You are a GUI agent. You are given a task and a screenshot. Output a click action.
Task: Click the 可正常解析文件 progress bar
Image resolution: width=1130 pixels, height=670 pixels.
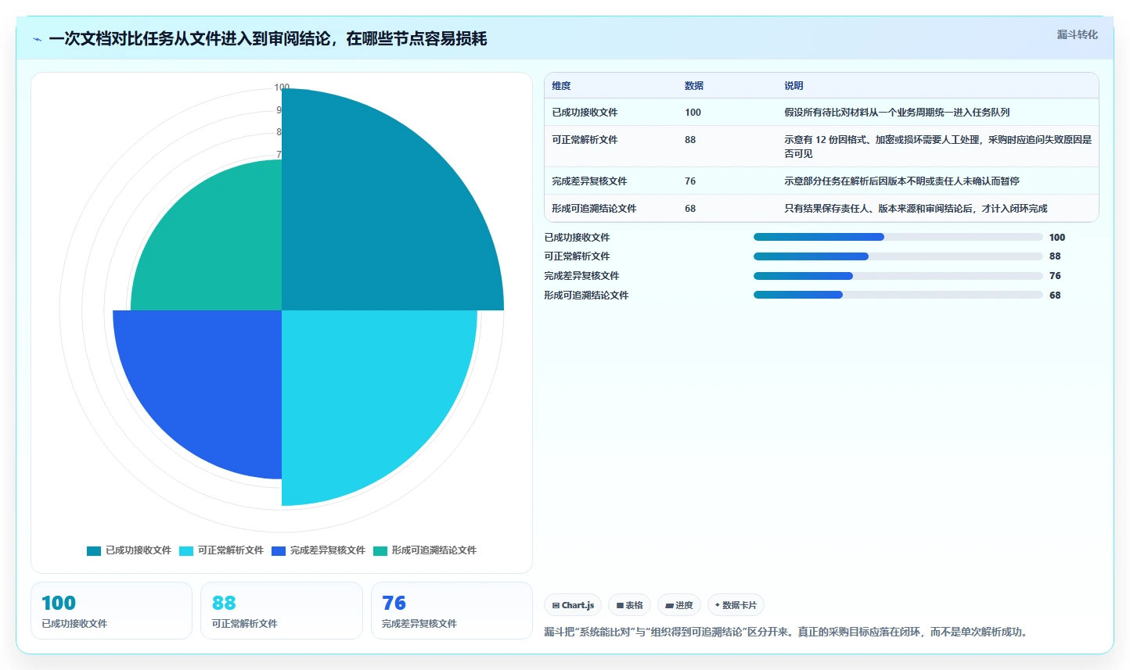898,256
